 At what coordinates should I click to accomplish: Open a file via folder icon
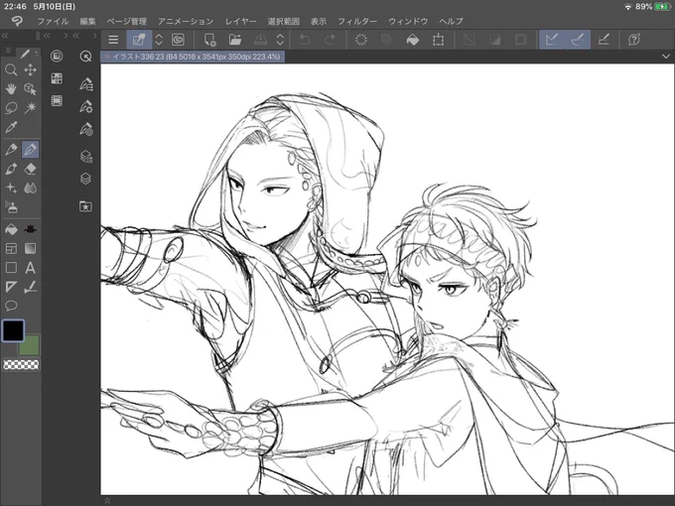pyautogui.click(x=235, y=40)
